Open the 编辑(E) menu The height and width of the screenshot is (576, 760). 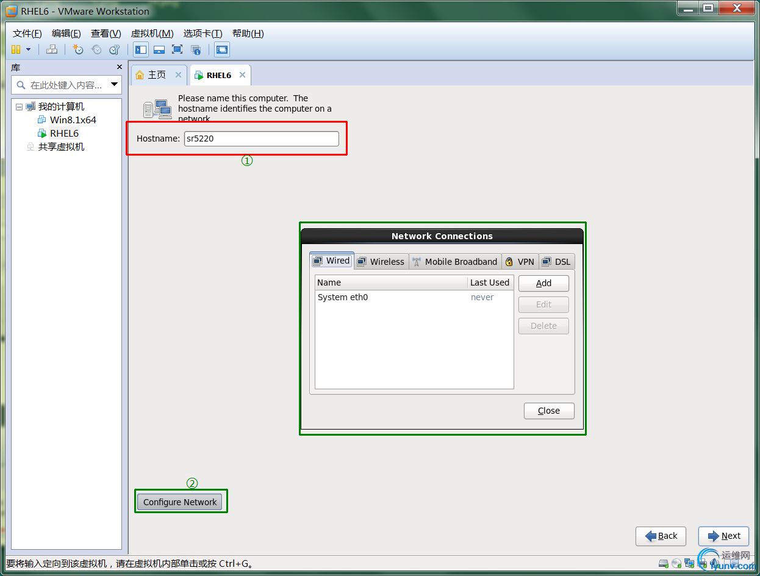click(66, 34)
